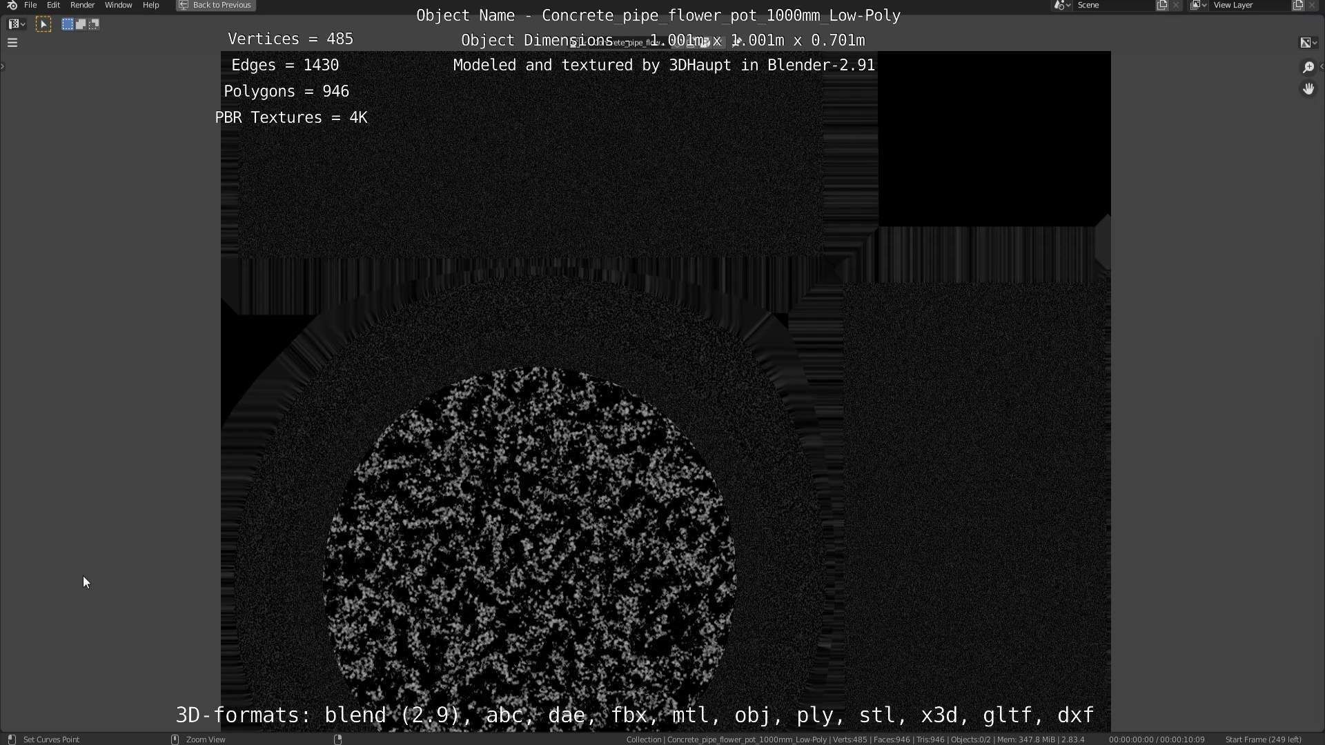Click the zoom magnifier gizmo
Screen dimensions: 1325x745
(x=1308, y=67)
